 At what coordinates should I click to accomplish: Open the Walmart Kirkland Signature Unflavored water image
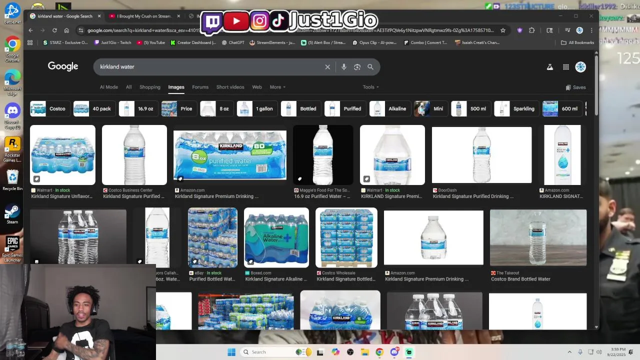62,155
